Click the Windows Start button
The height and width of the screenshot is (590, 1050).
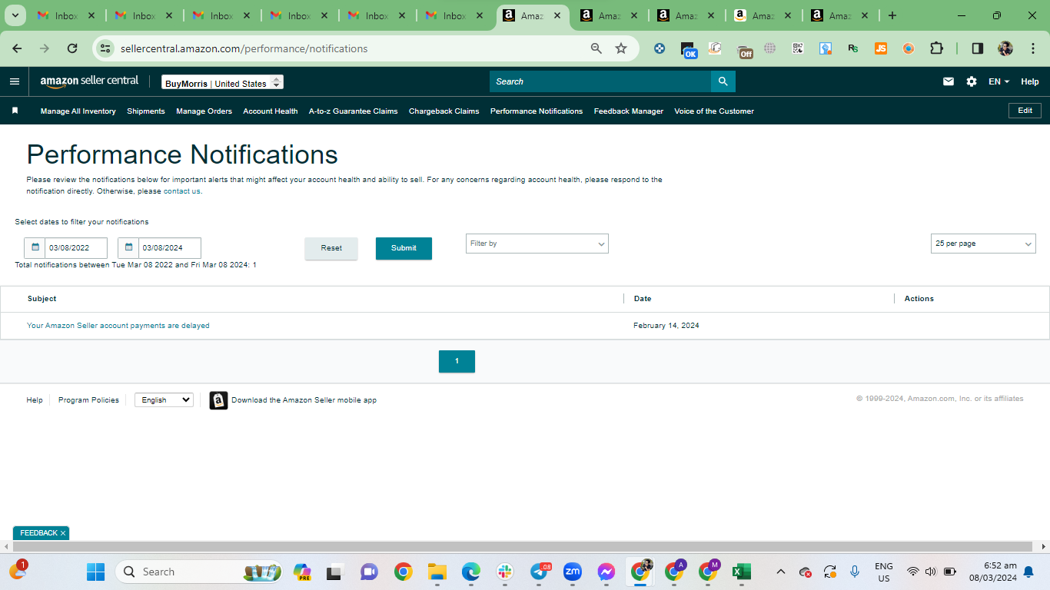click(95, 572)
